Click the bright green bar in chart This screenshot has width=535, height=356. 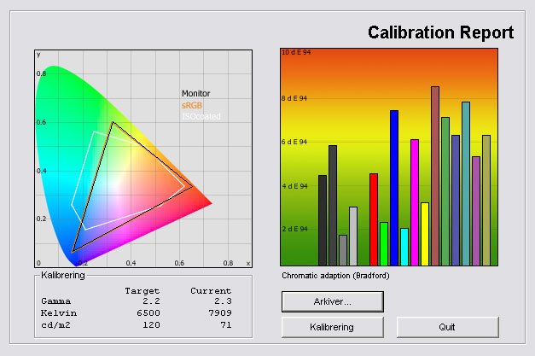pyautogui.click(x=384, y=244)
